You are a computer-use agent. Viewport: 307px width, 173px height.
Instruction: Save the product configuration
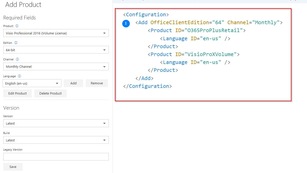click(13, 167)
